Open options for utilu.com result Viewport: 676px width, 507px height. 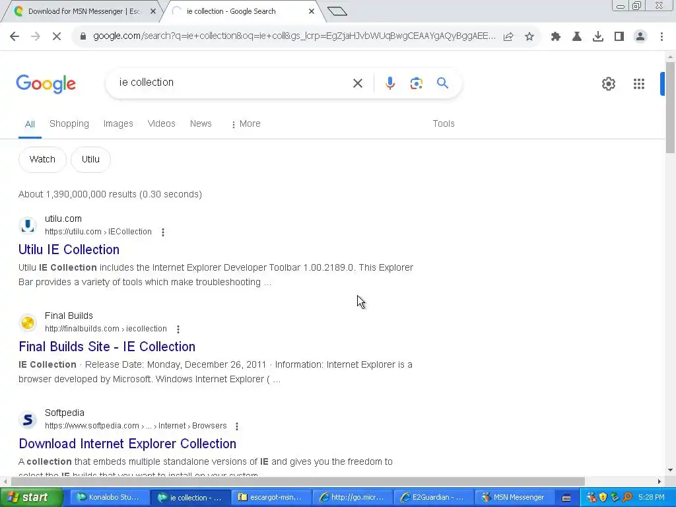[163, 232]
